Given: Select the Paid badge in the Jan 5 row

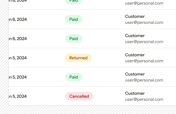Looking at the screenshot, I should click(74, 77).
